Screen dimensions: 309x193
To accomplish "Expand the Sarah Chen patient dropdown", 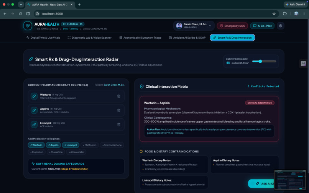I will click(210, 26).
